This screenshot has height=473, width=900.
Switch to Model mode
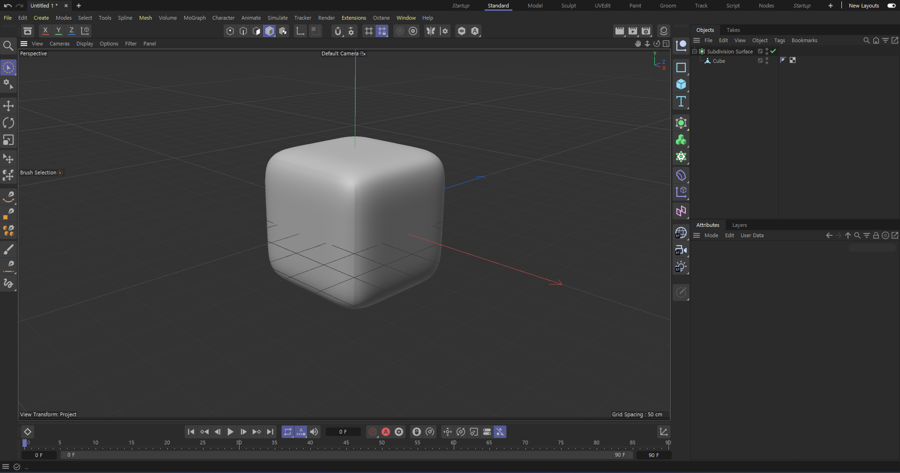[x=270, y=31]
